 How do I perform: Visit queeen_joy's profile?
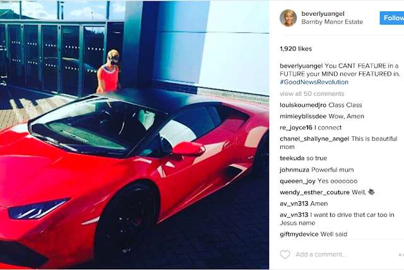297,181
